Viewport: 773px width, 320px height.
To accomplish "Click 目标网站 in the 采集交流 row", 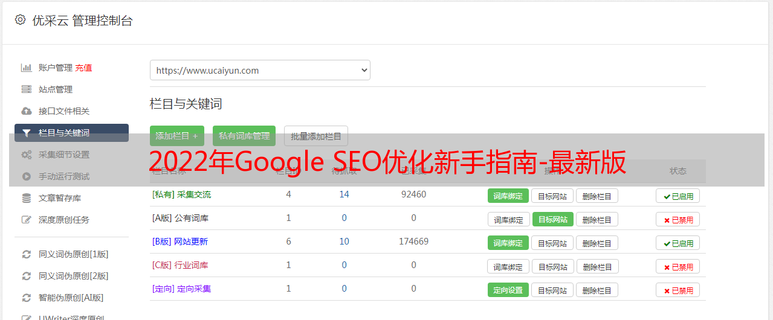I will pos(552,196).
